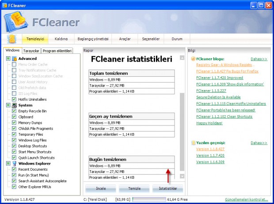This screenshot has width=274, height=204.
Task: Open FCleaner 1.1.2.102 Clean Shortcuts link
Action: pyautogui.click(x=225, y=117)
